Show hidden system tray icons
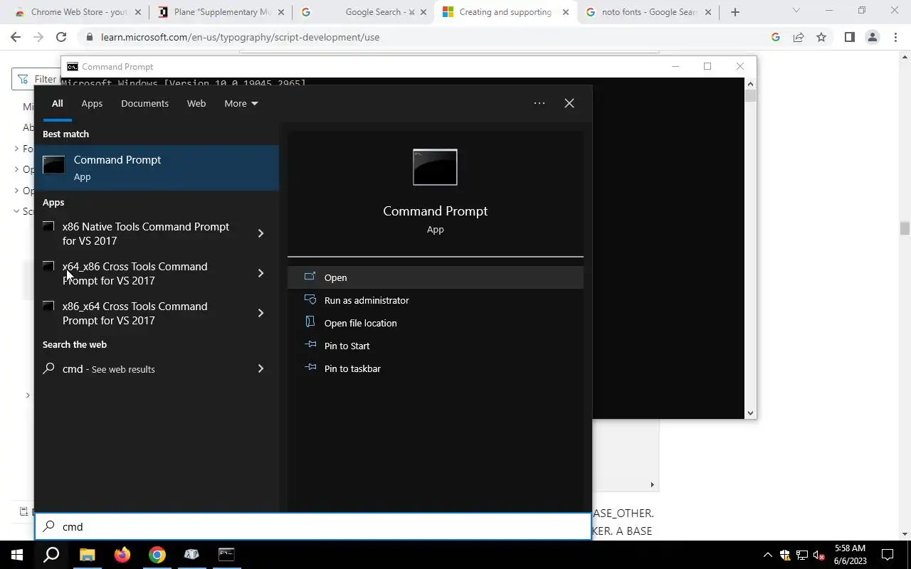 pos(767,555)
